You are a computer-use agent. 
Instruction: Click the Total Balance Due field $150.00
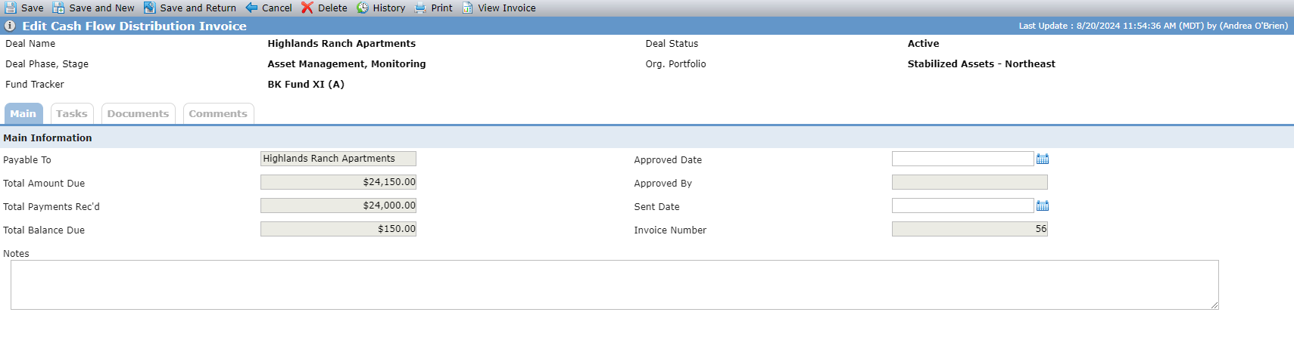pyautogui.click(x=338, y=229)
